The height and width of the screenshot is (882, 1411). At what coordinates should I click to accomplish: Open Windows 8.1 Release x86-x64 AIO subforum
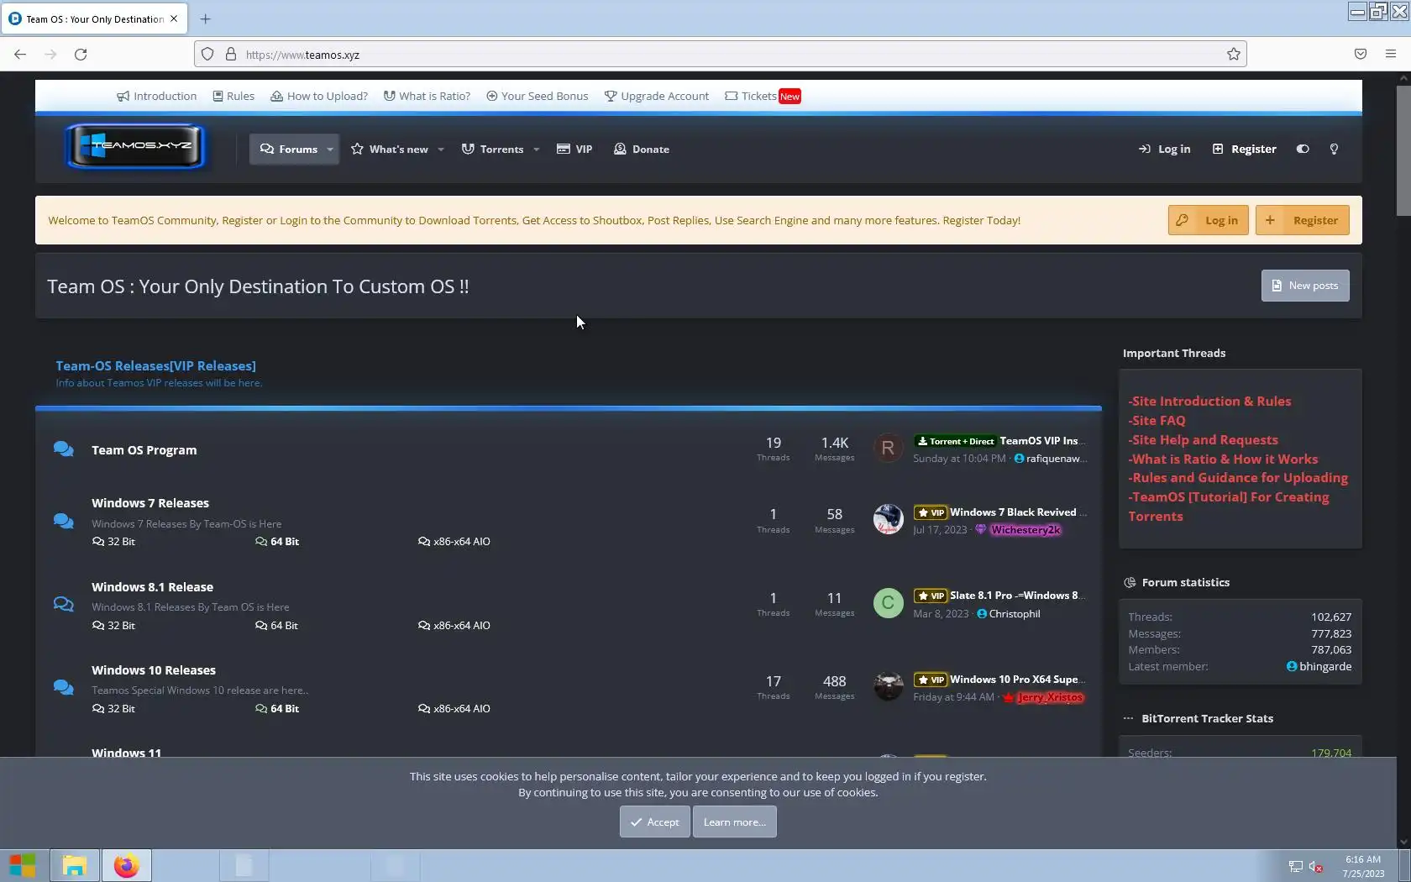point(454,625)
